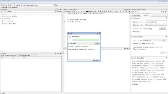Add test file with plus button

pos(164,40)
